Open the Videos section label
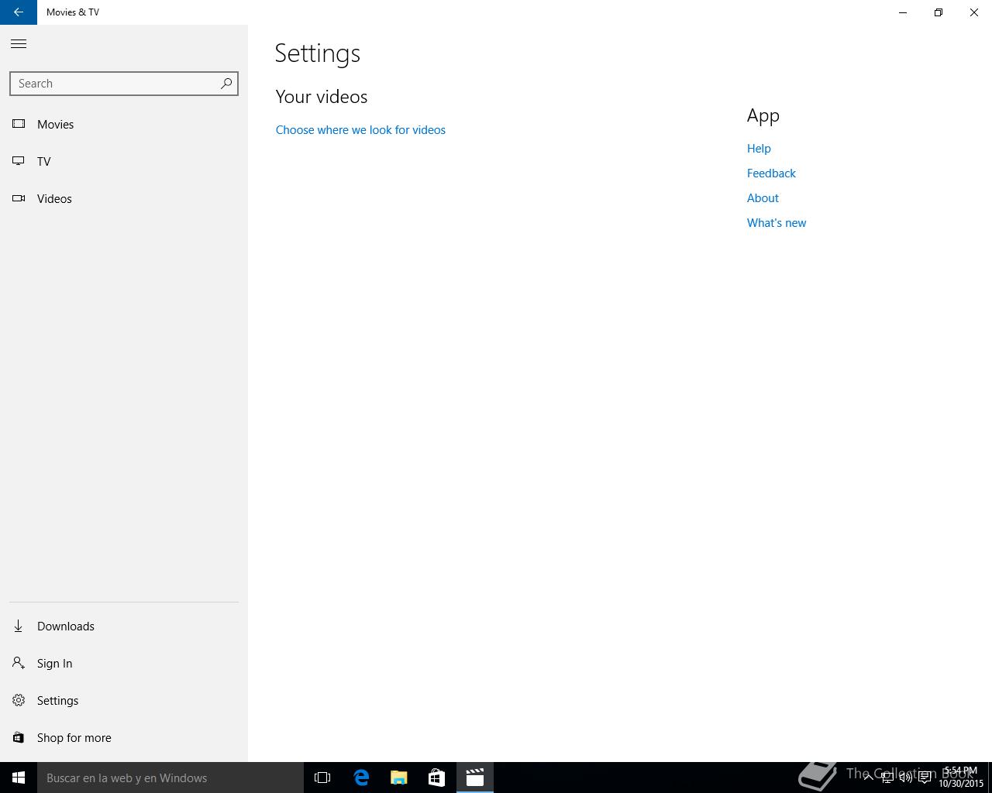 tap(54, 199)
